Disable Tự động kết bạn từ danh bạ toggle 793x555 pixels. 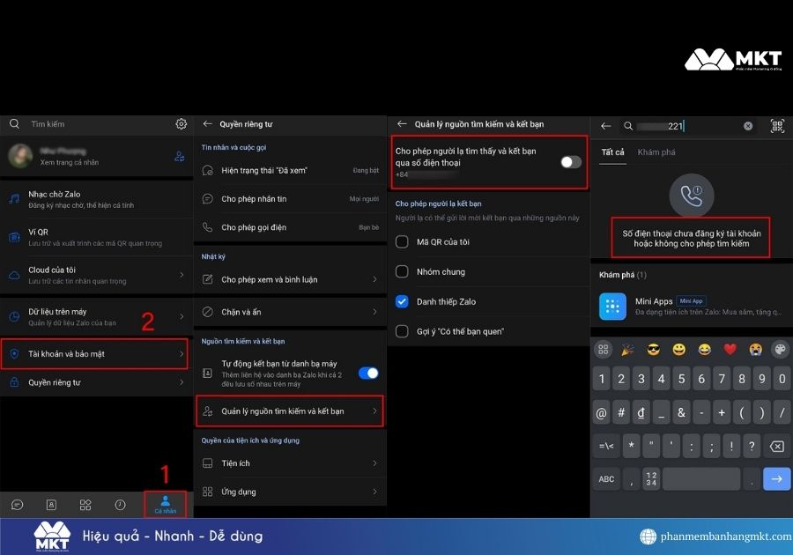tap(368, 374)
